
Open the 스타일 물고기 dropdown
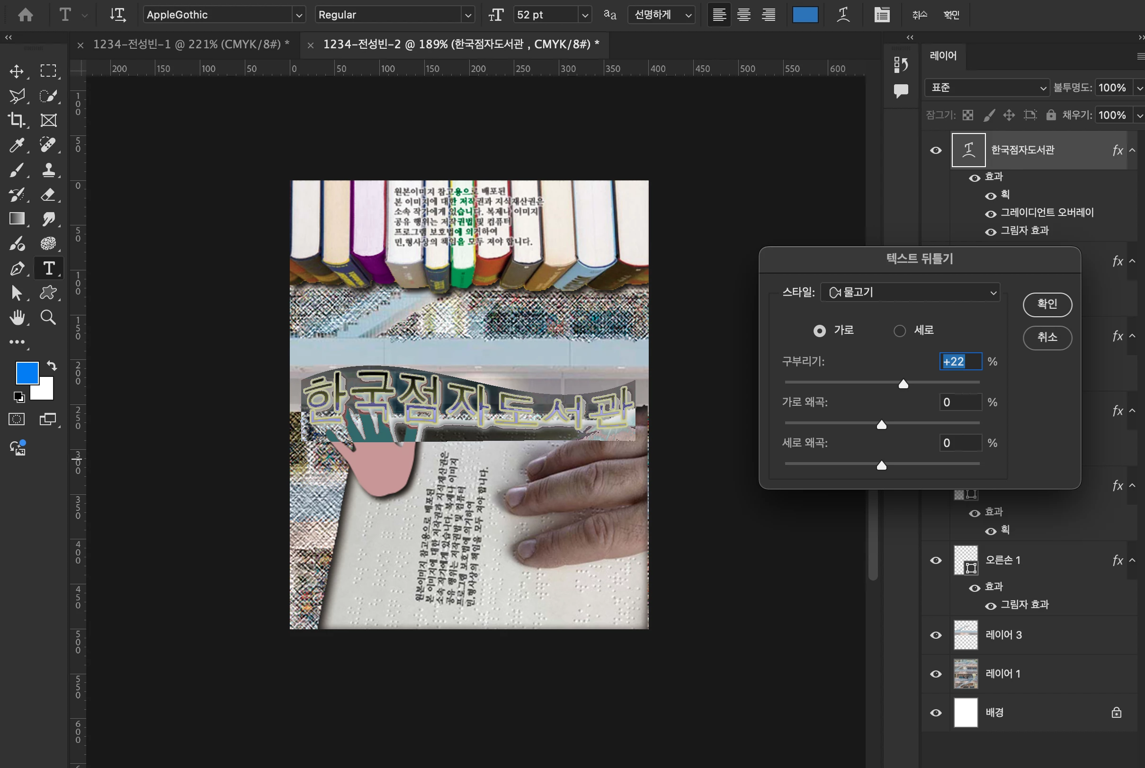coord(910,293)
